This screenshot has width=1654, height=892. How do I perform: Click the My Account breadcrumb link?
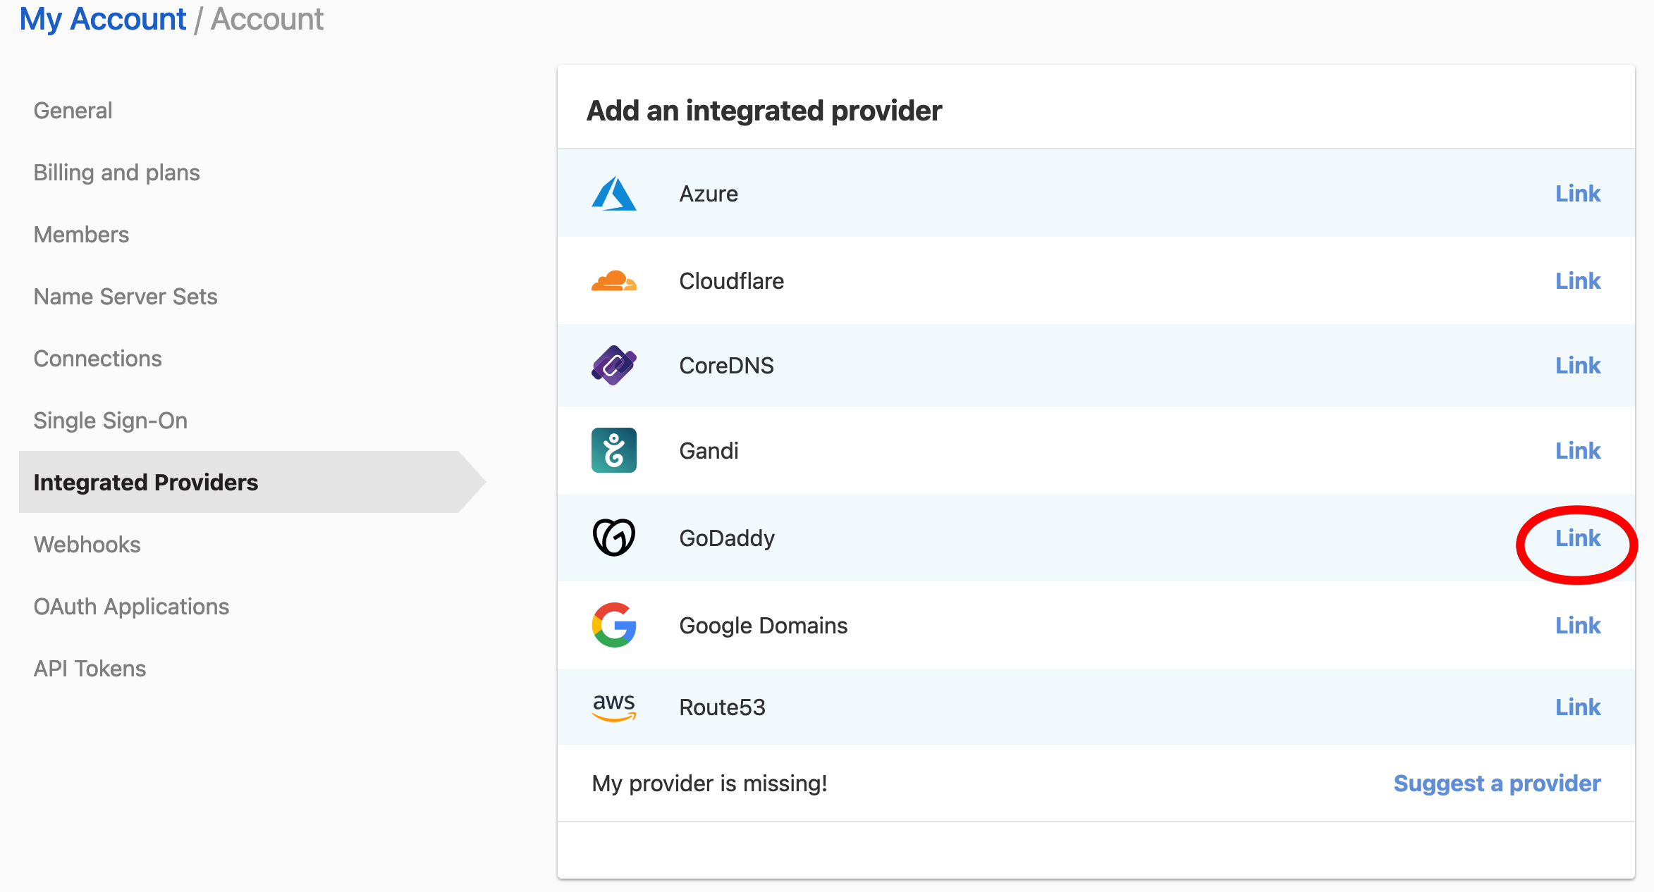tap(103, 18)
